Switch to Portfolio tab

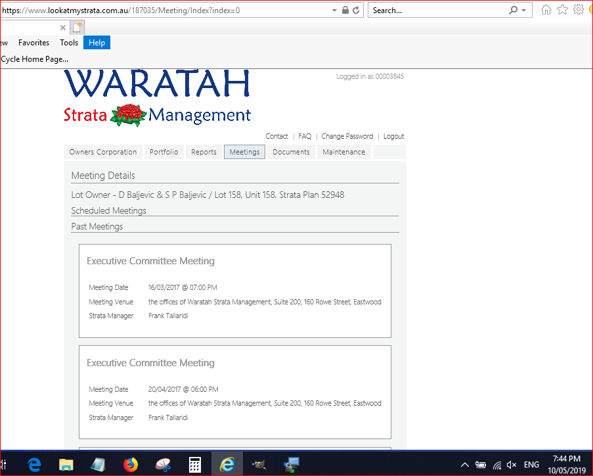pos(164,152)
